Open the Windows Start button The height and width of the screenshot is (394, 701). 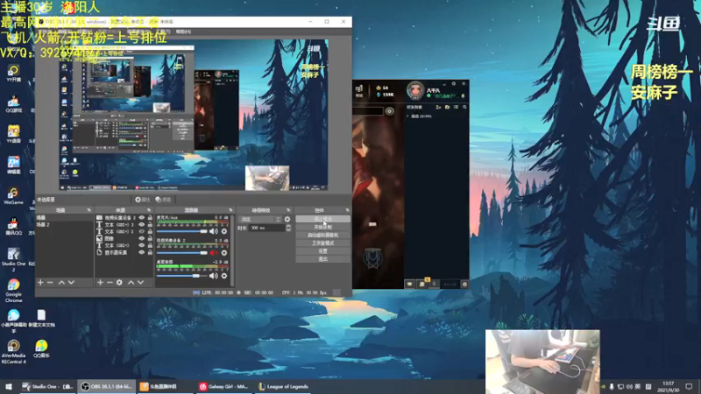(x=9, y=386)
